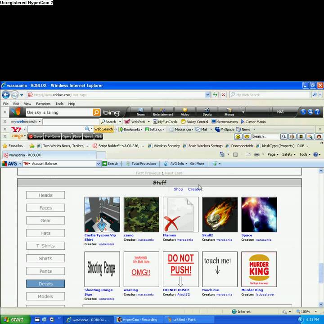Open the Help menu
The image size is (324, 324).
point(72,104)
